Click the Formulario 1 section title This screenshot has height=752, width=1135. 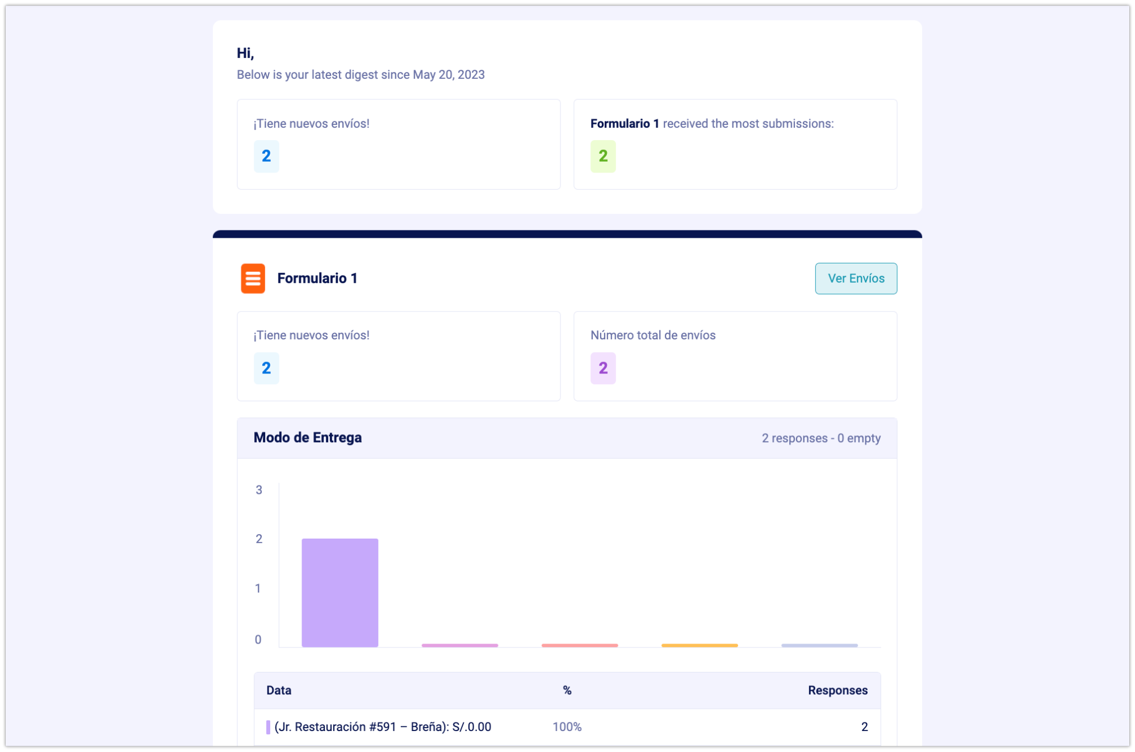pos(317,278)
